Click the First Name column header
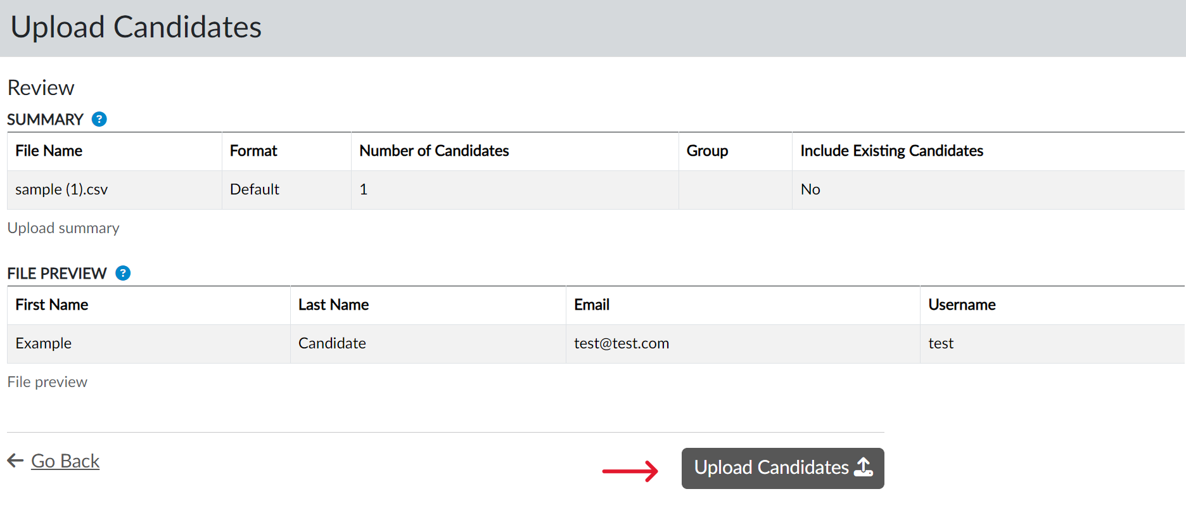This screenshot has width=1186, height=515. point(52,305)
